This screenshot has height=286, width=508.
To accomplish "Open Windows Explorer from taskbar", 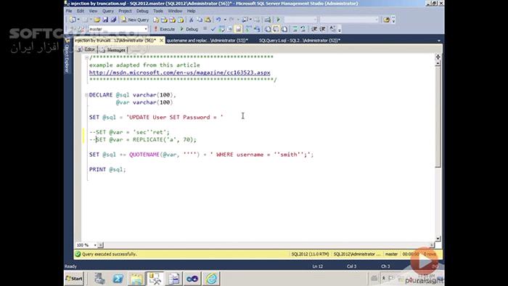I will pyautogui.click(x=136, y=279).
